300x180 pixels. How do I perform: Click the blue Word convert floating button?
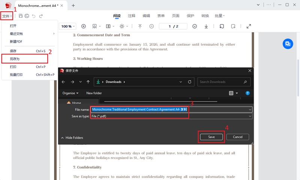tap(288, 44)
